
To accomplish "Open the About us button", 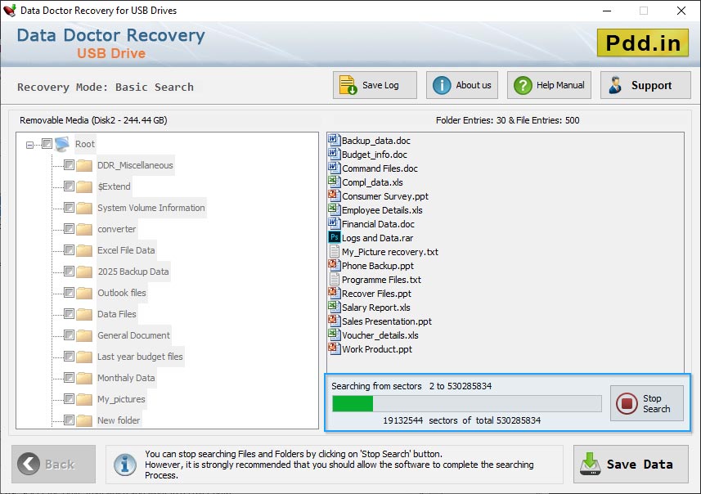I will (x=462, y=85).
